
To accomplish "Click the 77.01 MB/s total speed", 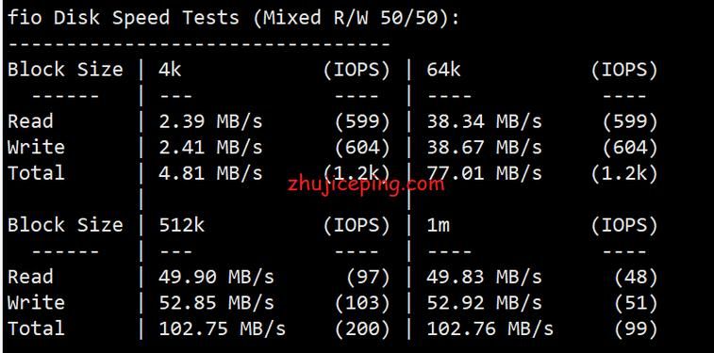I will [x=485, y=173].
